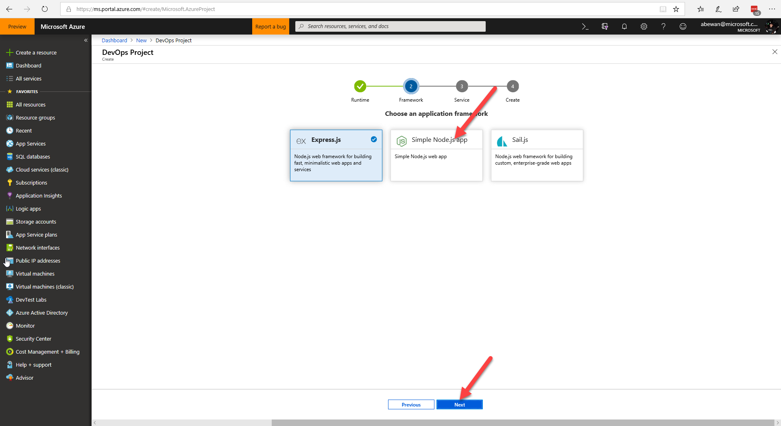Open Network interfaces in sidebar

click(x=37, y=248)
